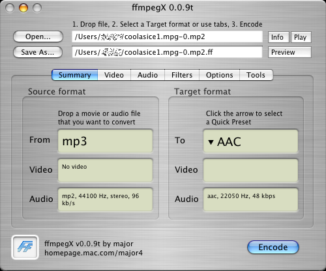Switch to the Video tab

(114, 75)
